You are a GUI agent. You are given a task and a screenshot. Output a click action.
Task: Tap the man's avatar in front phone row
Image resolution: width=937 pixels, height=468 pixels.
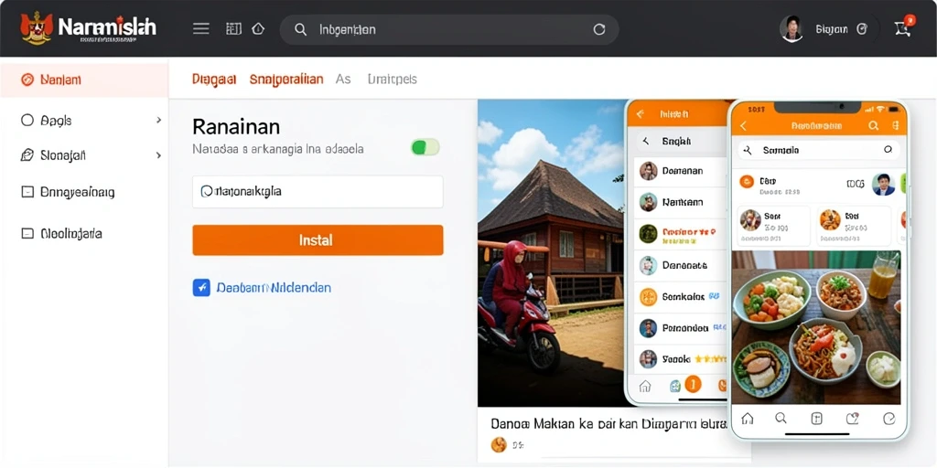(x=883, y=184)
